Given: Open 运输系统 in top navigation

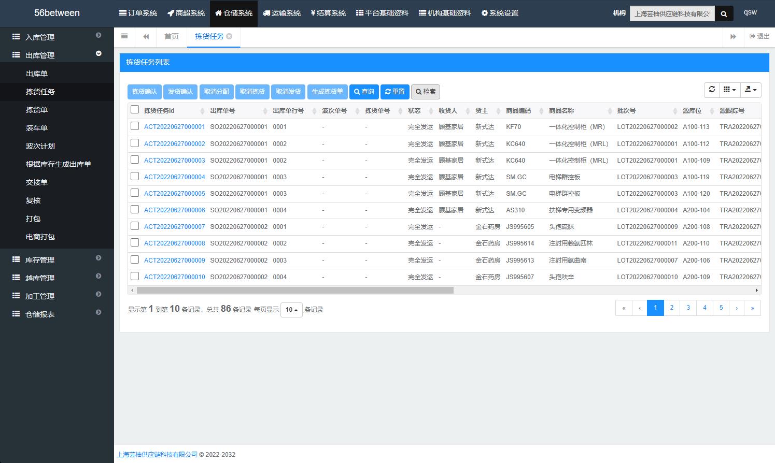Looking at the screenshot, I should [x=282, y=13].
